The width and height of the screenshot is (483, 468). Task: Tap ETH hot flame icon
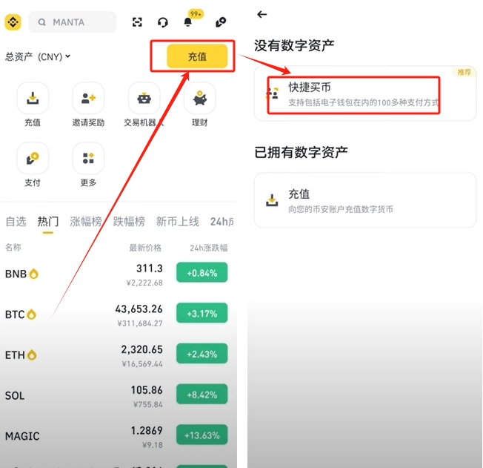coord(32,355)
